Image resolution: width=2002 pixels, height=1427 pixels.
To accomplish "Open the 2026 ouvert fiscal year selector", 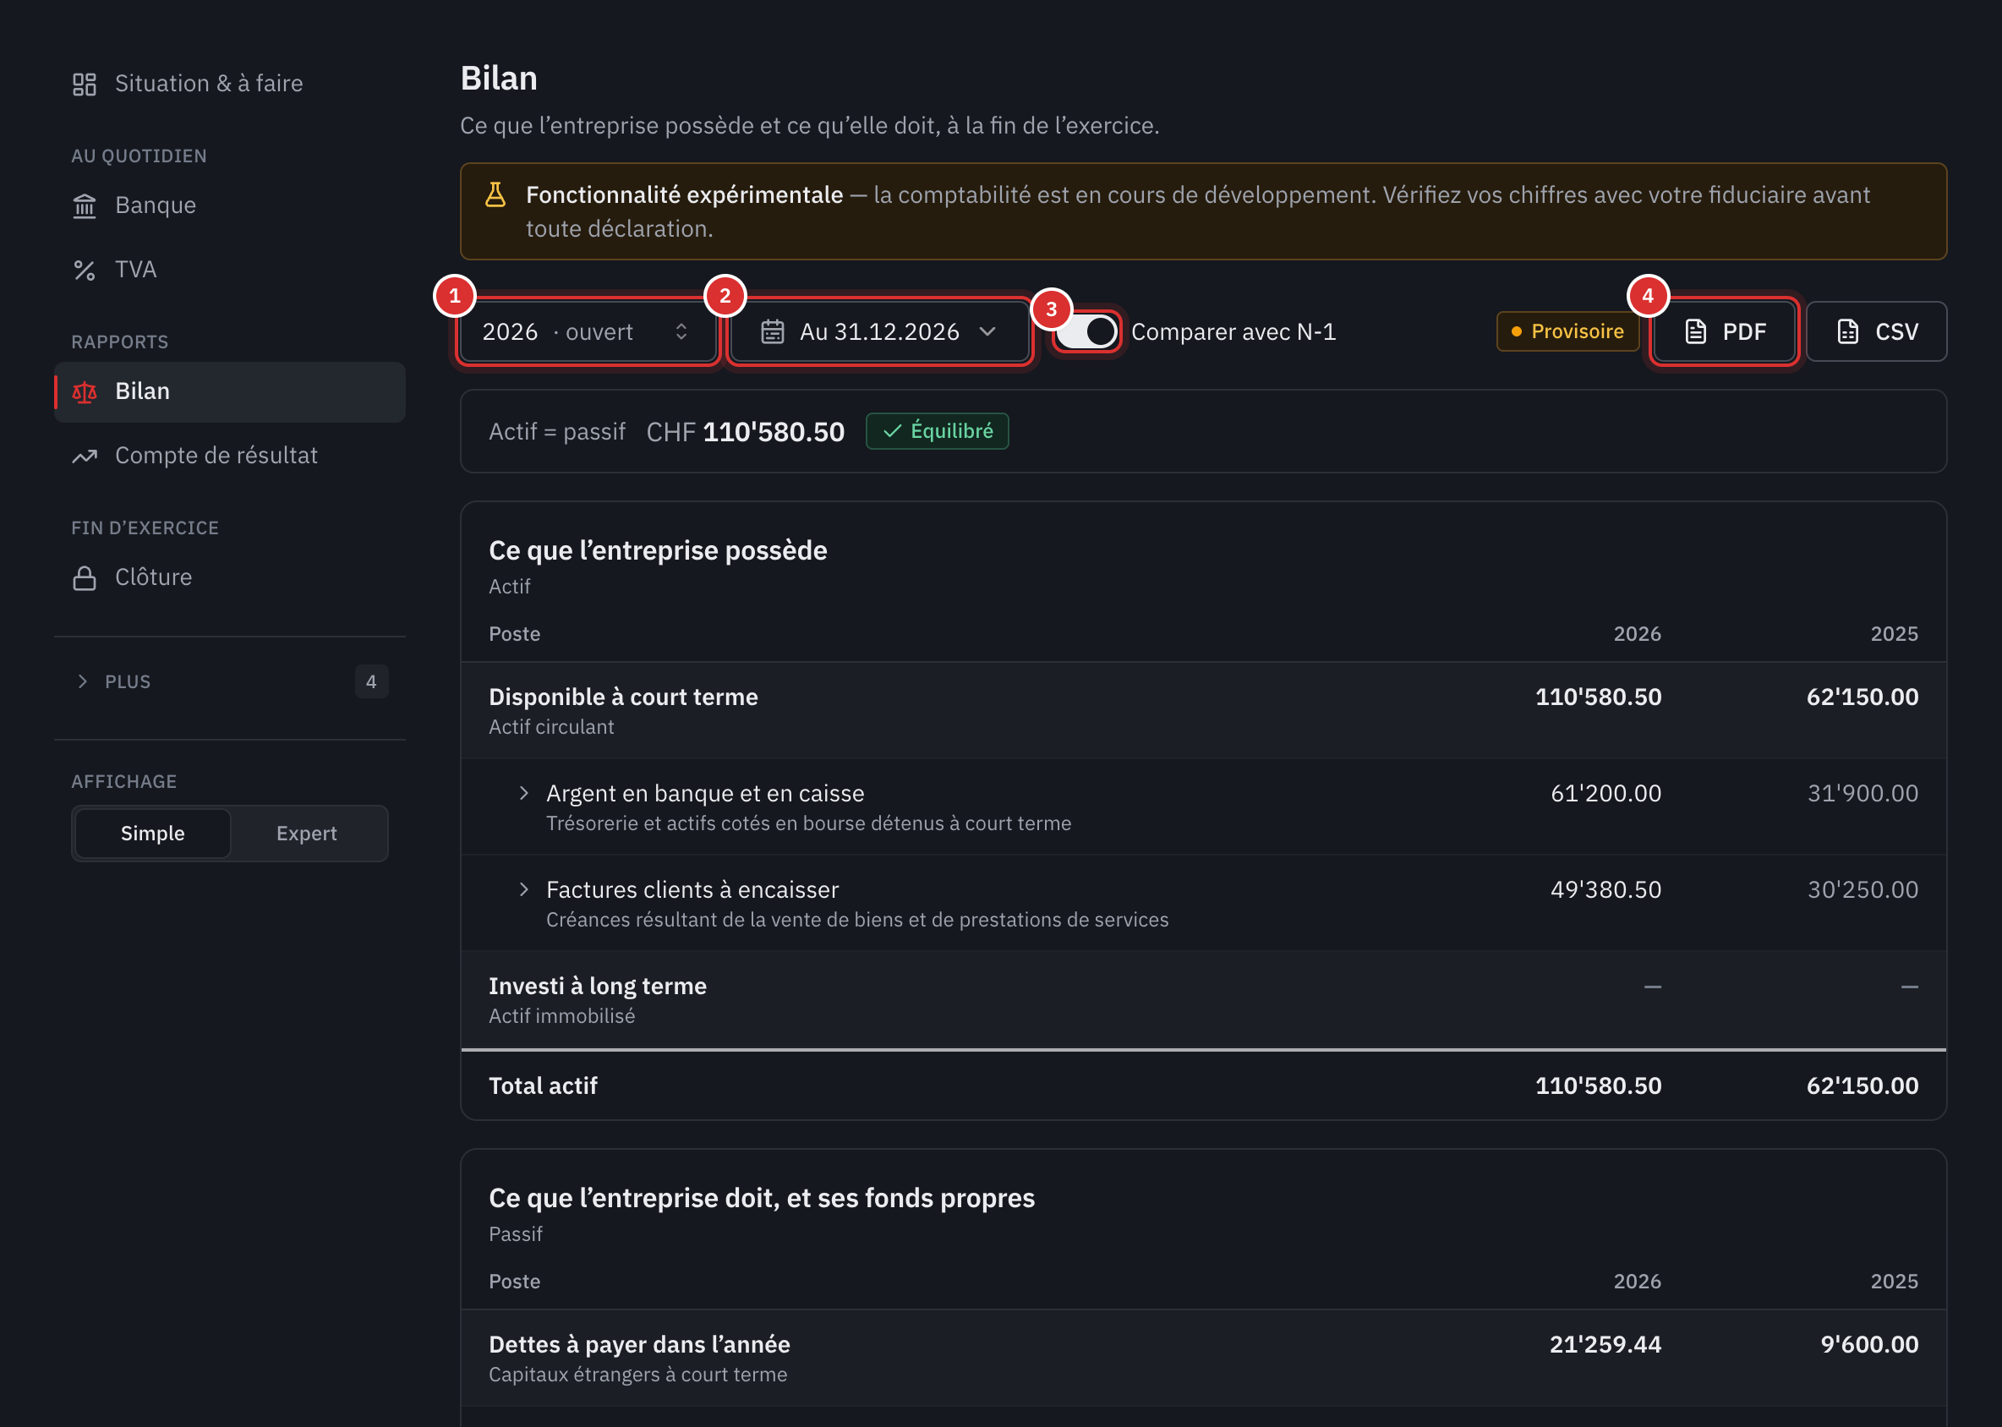I will click(588, 331).
